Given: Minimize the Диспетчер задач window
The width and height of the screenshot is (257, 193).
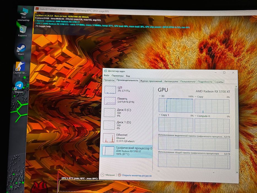Looking at the screenshot, I should tap(215, 72).
